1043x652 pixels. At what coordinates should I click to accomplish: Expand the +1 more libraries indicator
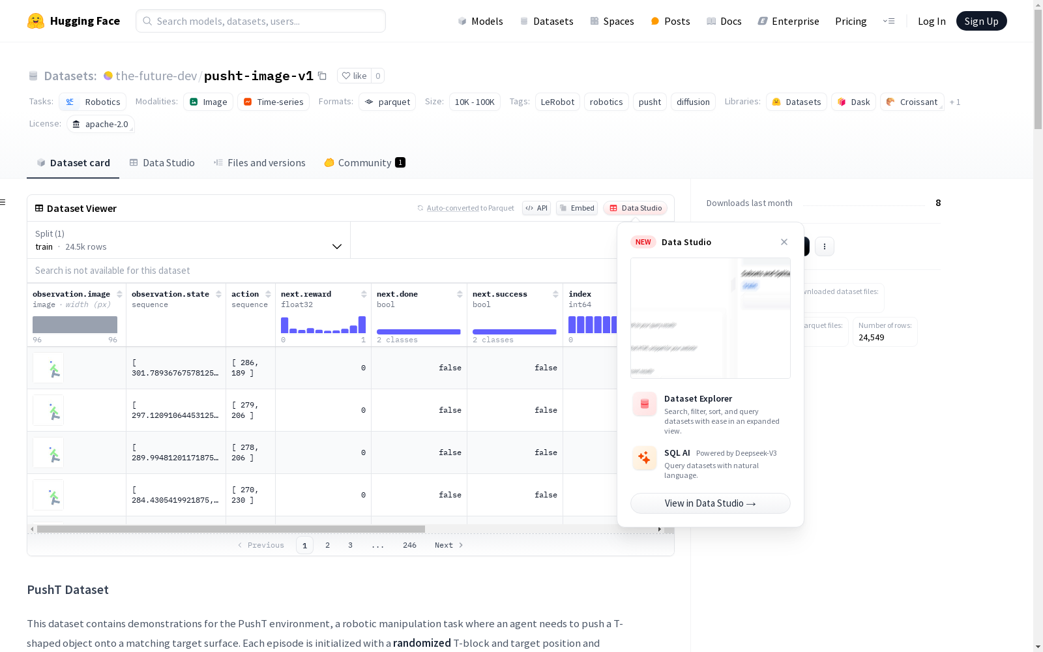pos(955,102)
